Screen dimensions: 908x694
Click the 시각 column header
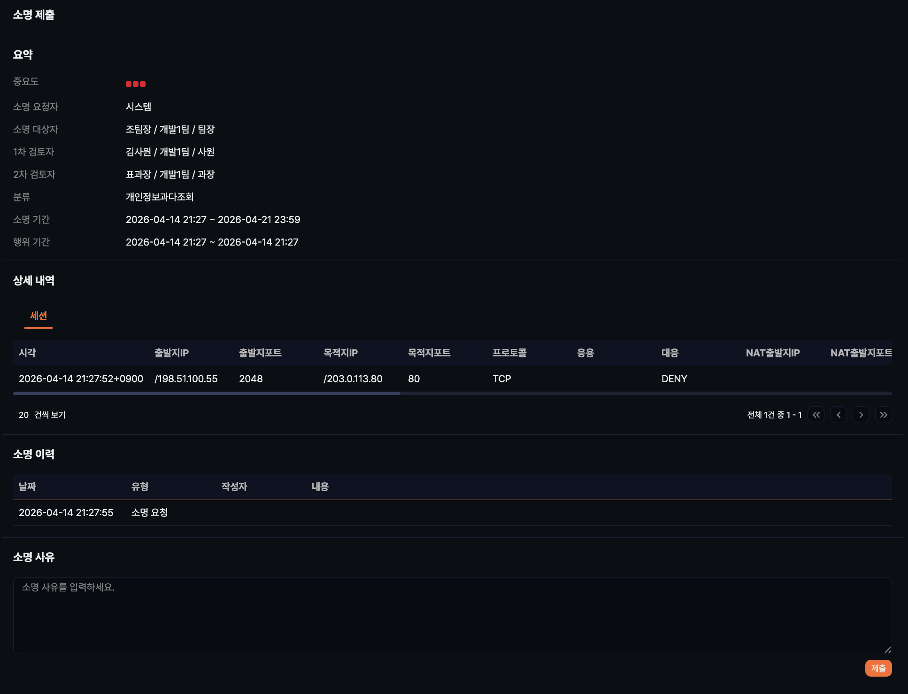tap(27, 353)
